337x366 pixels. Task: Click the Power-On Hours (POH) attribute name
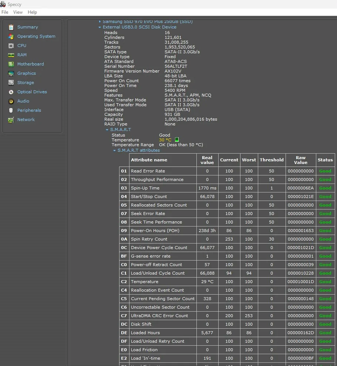coord(155,231)
